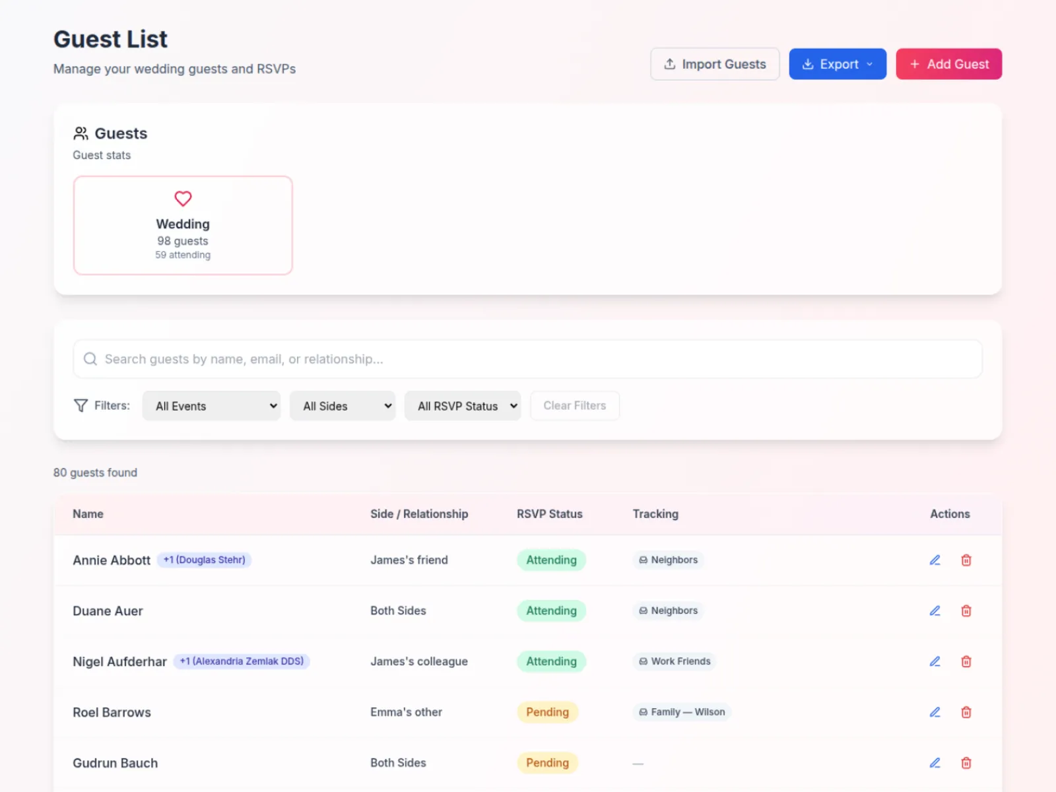Viewport: 1056px width, 792px height.
Task: Click Gudrun Bauch's Pending status badge
Action: coord(547,763)
